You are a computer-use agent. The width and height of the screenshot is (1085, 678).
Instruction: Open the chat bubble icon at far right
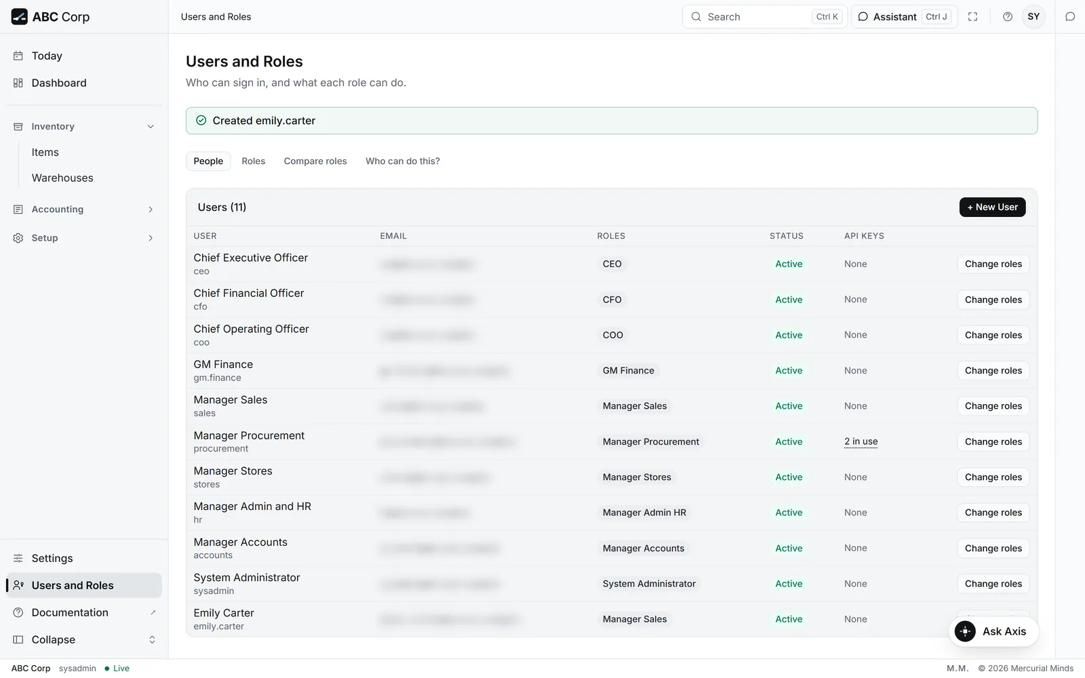coord(1070,17)
